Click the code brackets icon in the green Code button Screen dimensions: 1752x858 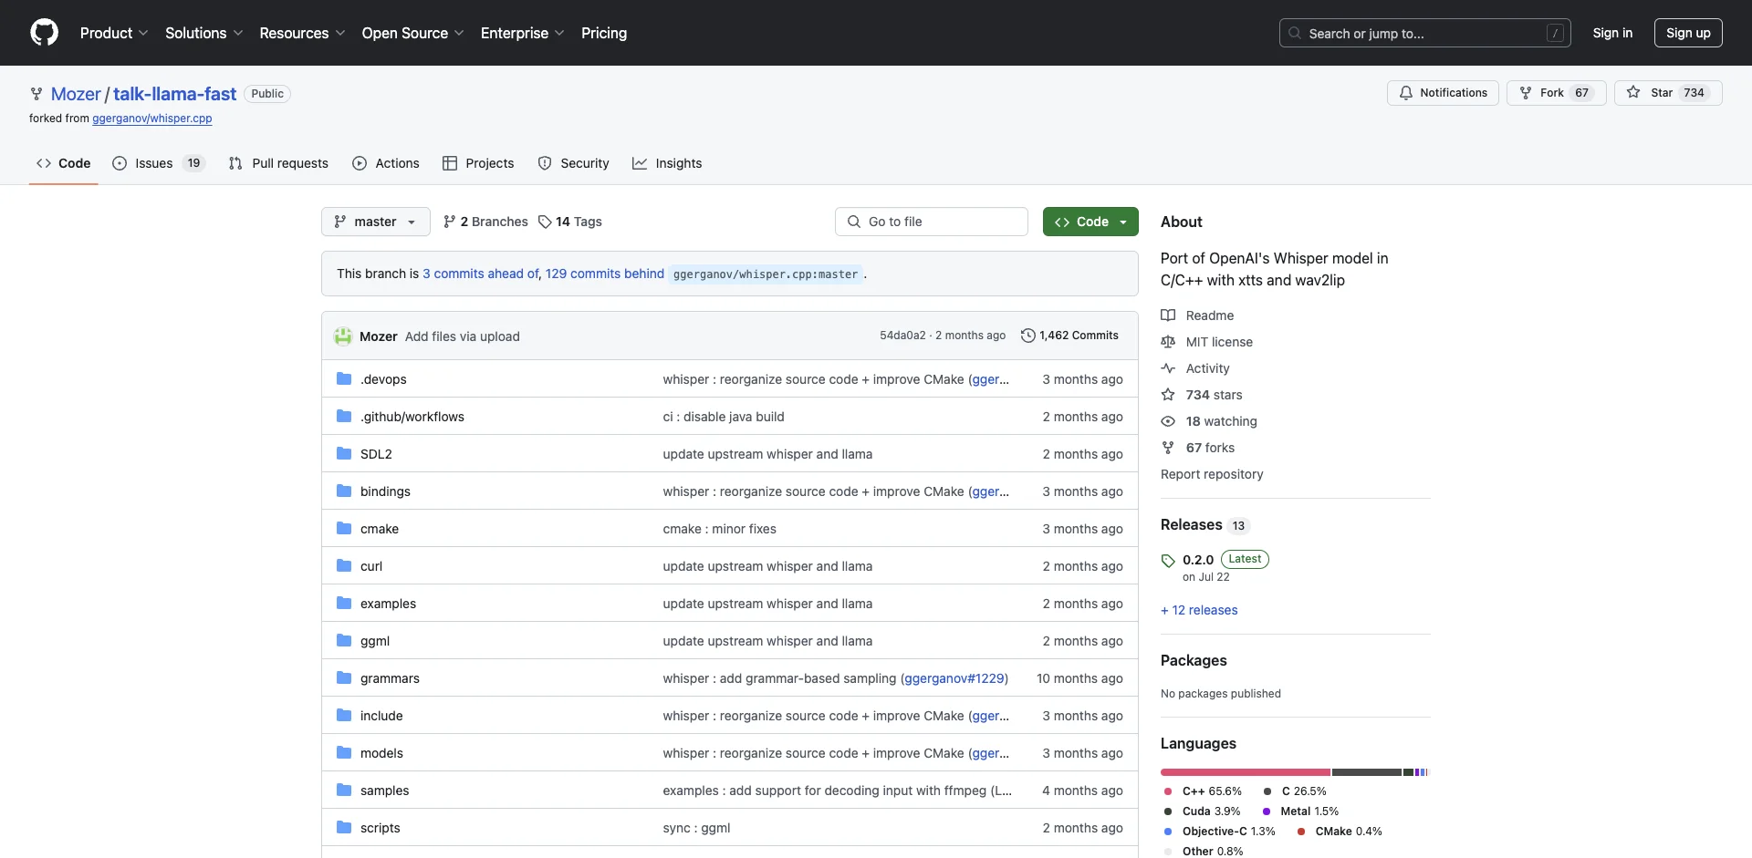1062,222
